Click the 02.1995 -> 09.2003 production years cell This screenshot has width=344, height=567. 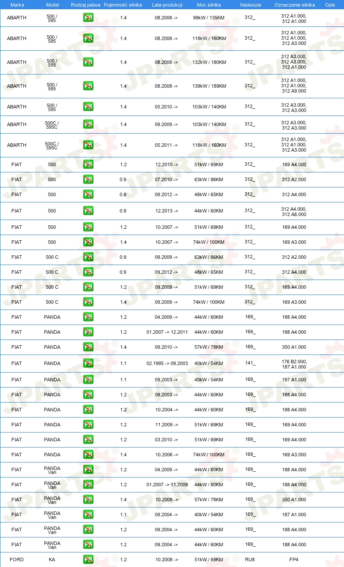167,364
